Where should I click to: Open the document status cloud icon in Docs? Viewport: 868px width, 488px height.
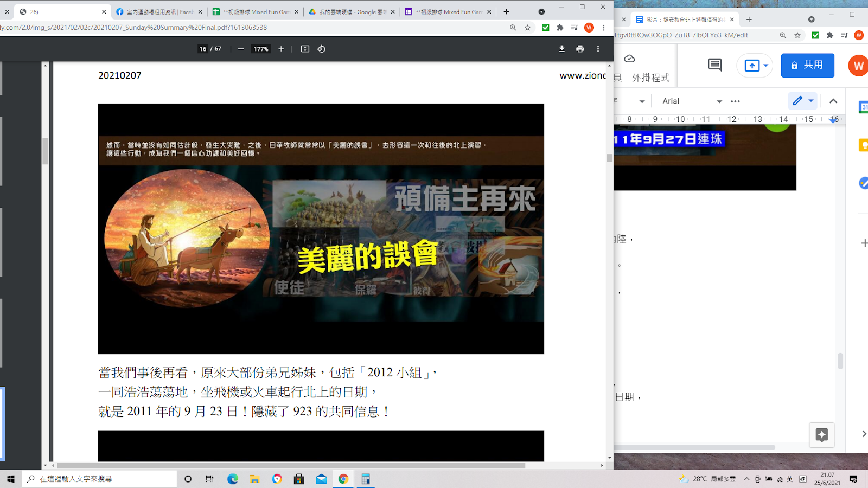click(x=629, y=59)
